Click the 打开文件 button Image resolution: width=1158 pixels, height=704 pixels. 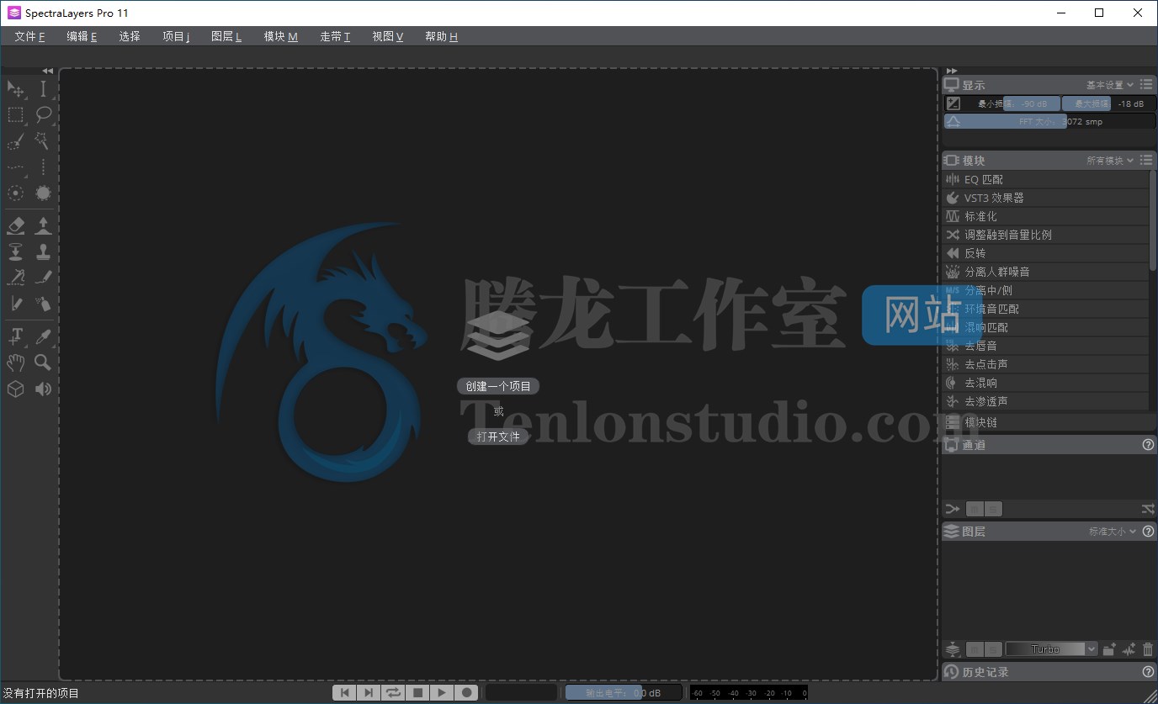[498, 437]
